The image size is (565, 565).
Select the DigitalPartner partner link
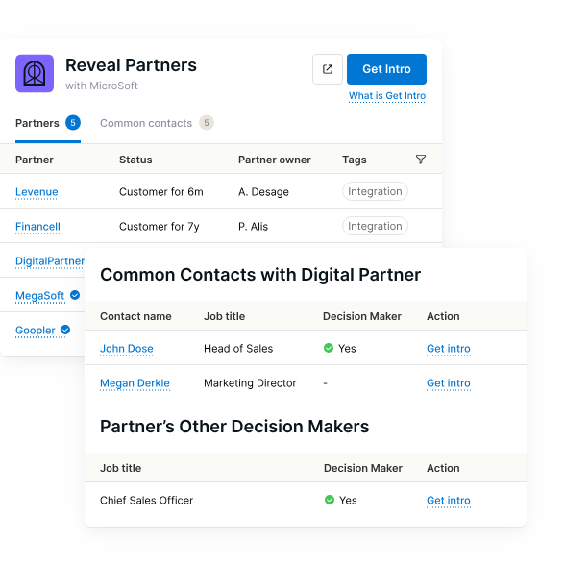coord(50,261)
